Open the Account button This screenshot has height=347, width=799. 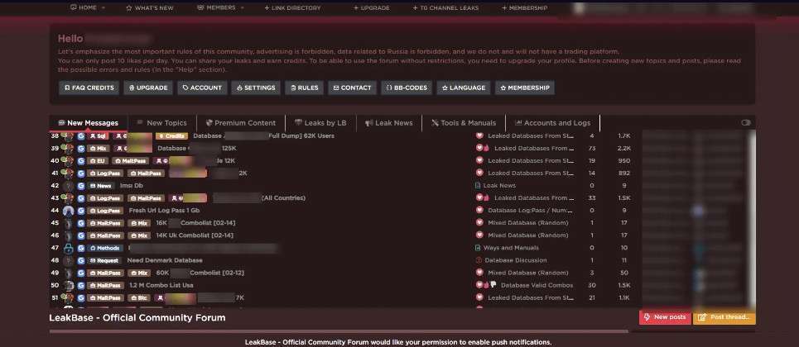pos(202,88)
